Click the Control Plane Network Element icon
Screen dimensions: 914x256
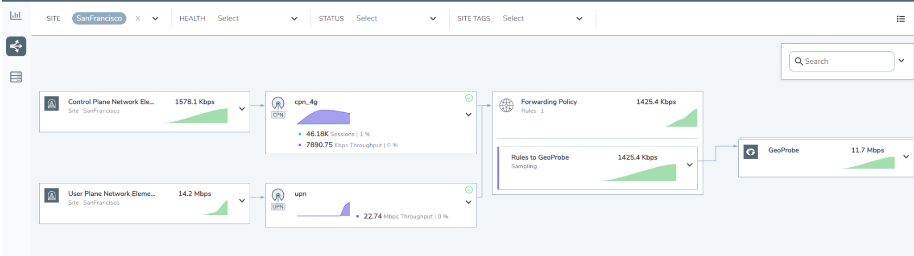click(x=52, y=104)
